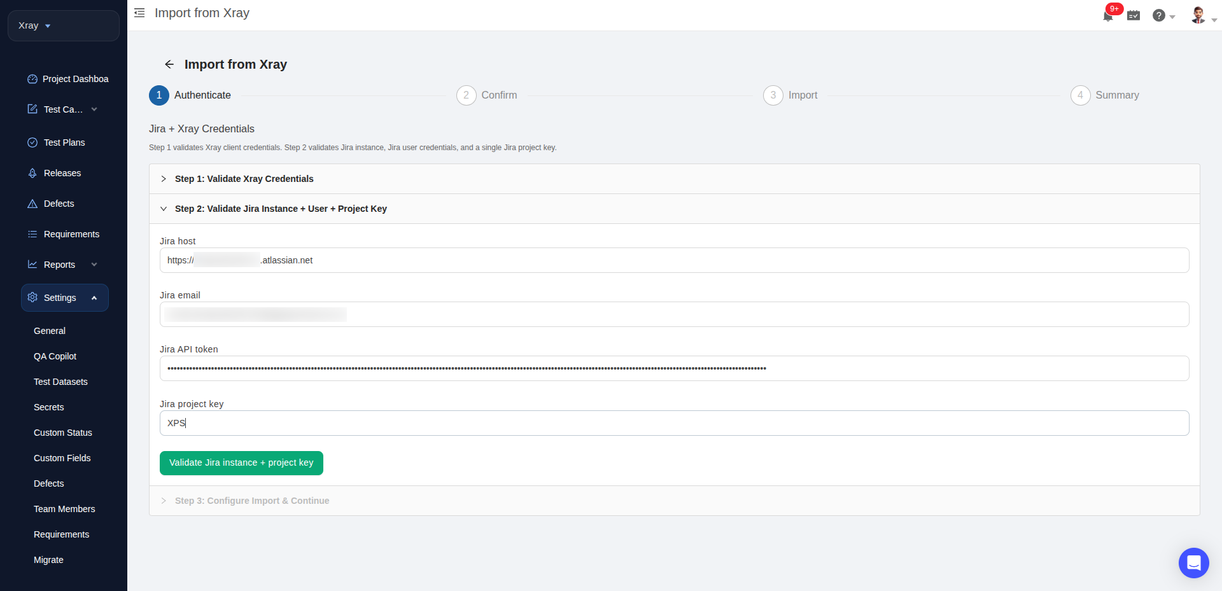
Task: Expand the Test Cases submenu chevron
Action: click(94, 109)
